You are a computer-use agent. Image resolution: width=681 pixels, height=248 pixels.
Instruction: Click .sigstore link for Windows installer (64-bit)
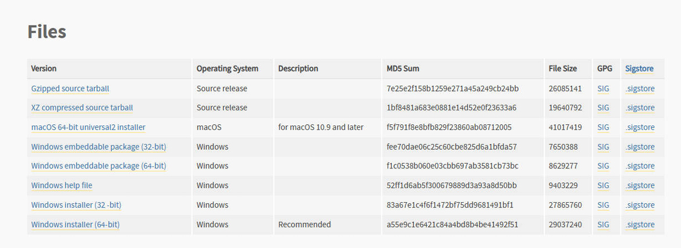click(640, 224)
